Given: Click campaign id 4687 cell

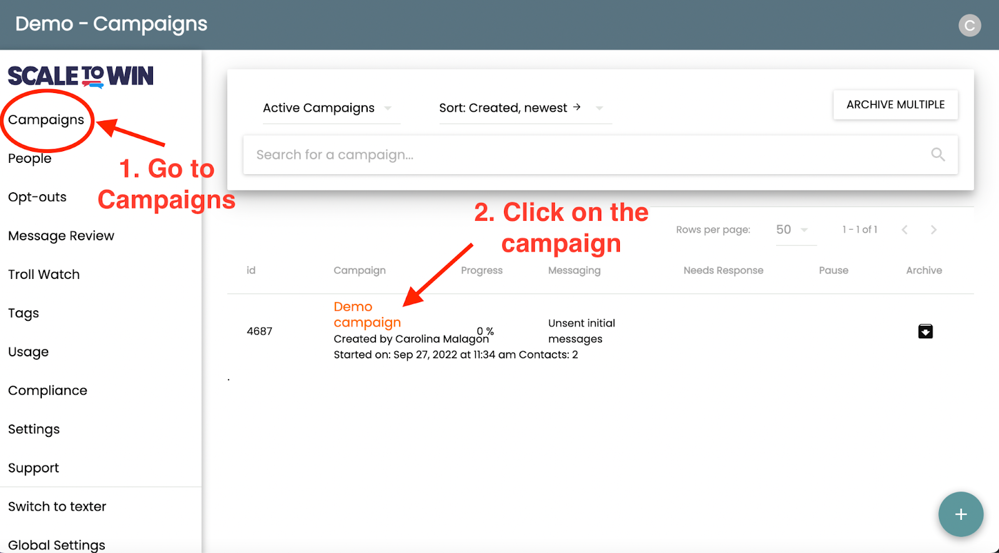Looking at the screenshot, I should (x=259, y=331).
